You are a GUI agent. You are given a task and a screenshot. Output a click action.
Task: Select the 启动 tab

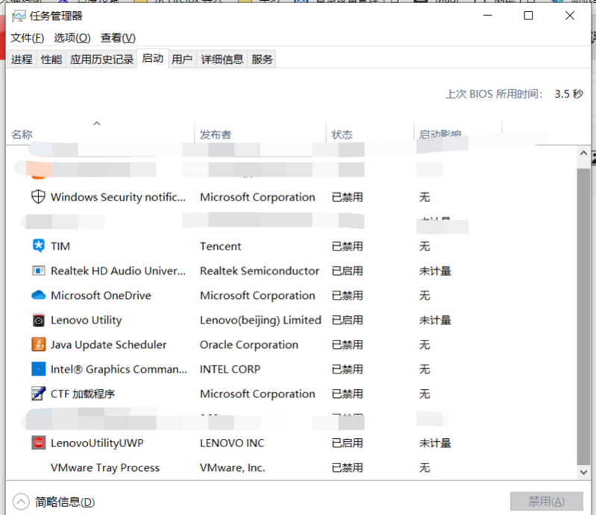coord(152,58)
